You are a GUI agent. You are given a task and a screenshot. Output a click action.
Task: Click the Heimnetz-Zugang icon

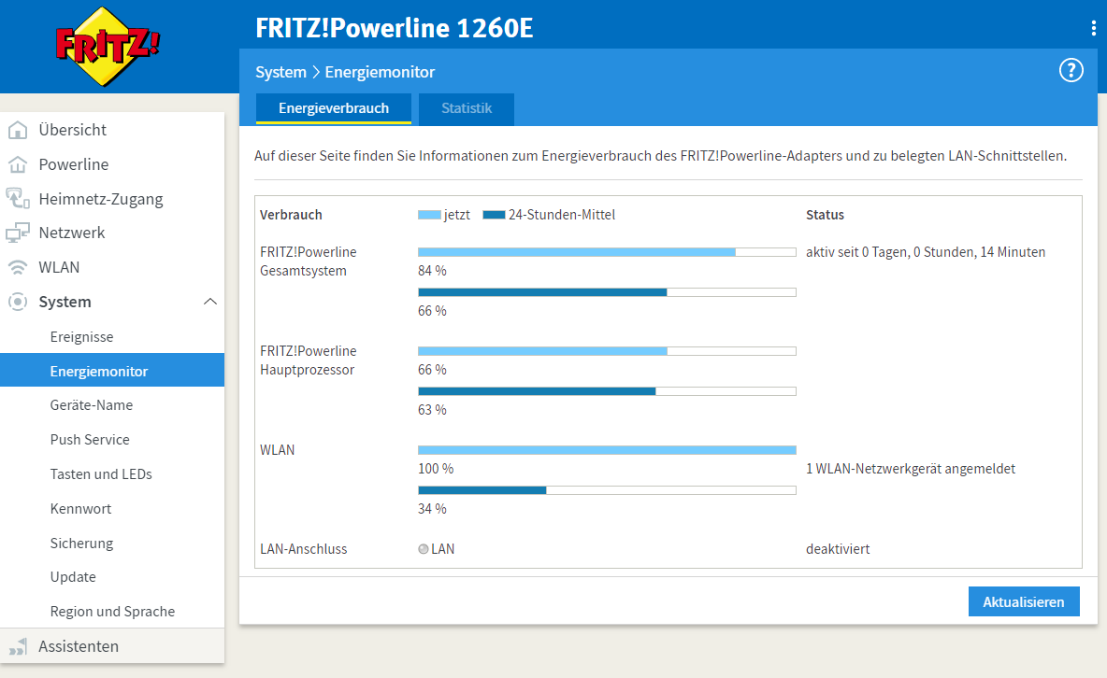point(17,198)
